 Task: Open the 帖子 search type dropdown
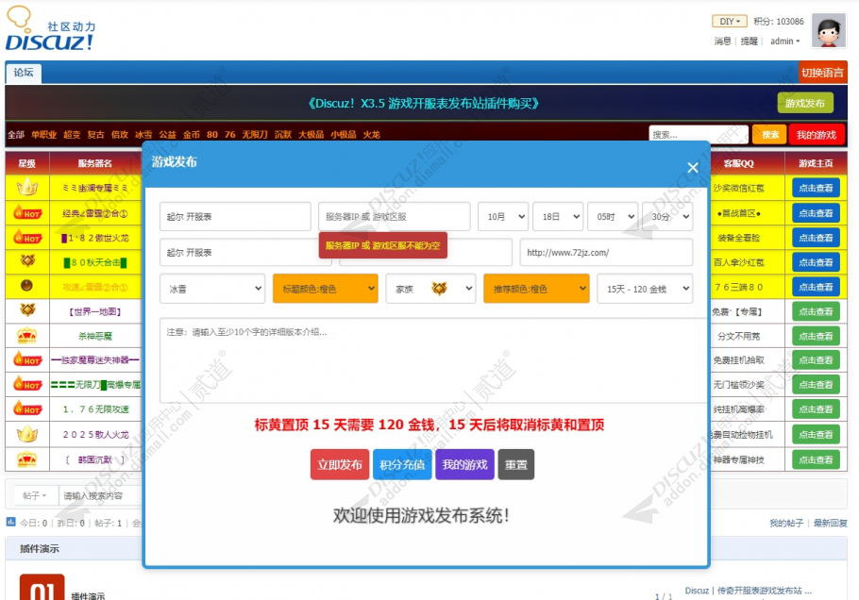[x=35, y=495]
